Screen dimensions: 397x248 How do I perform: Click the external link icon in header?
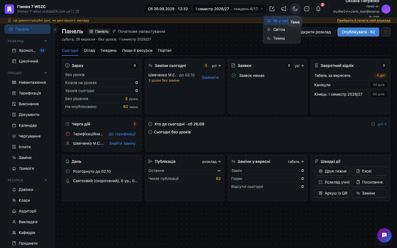click(x=272, y=9)
